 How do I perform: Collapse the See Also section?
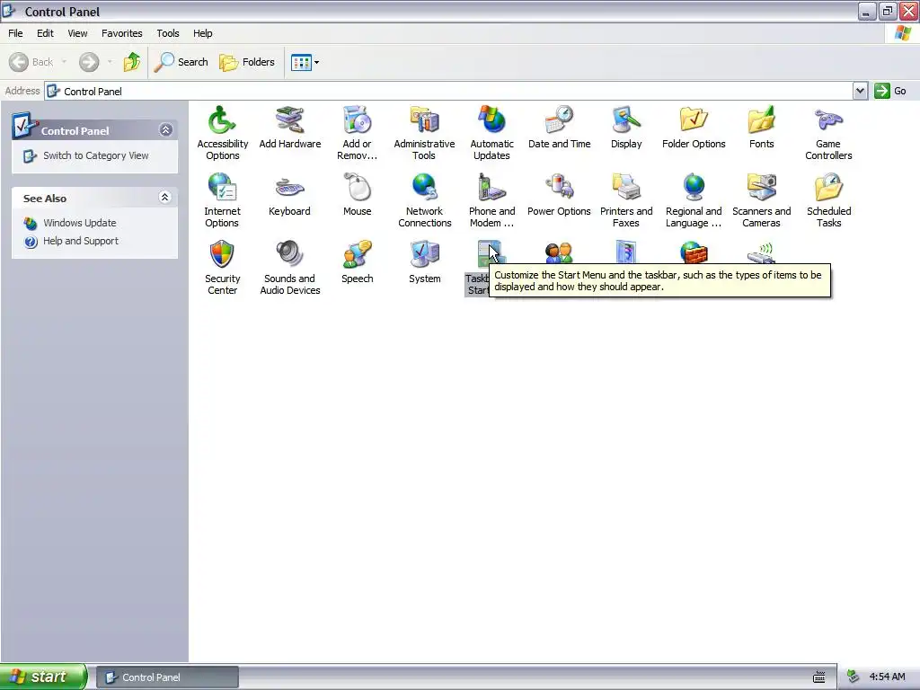[x=165, y=197]
